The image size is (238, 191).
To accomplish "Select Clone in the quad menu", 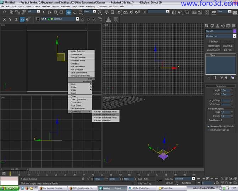I will [80, 96].
